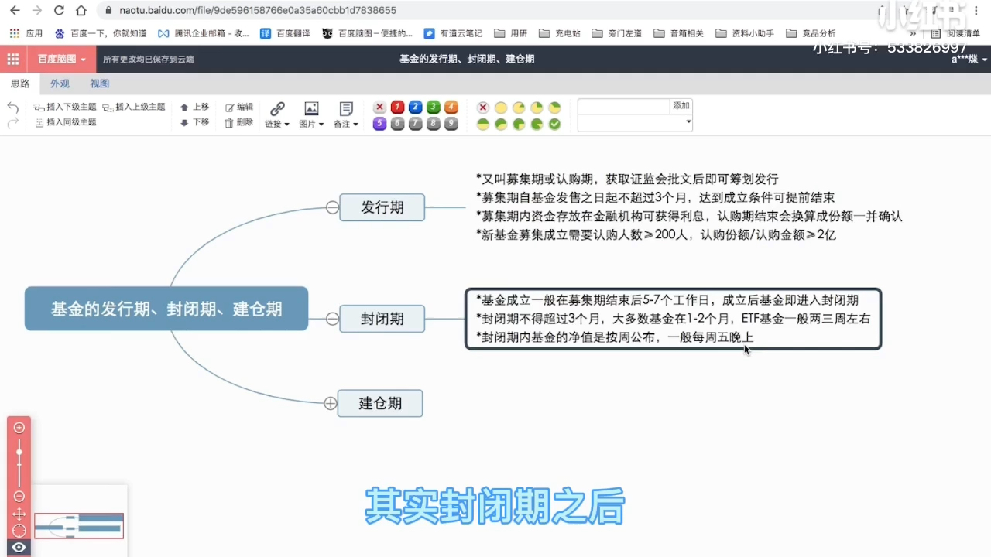
Task: Mark progress complete with green checkmark
Action: (554, 124)
